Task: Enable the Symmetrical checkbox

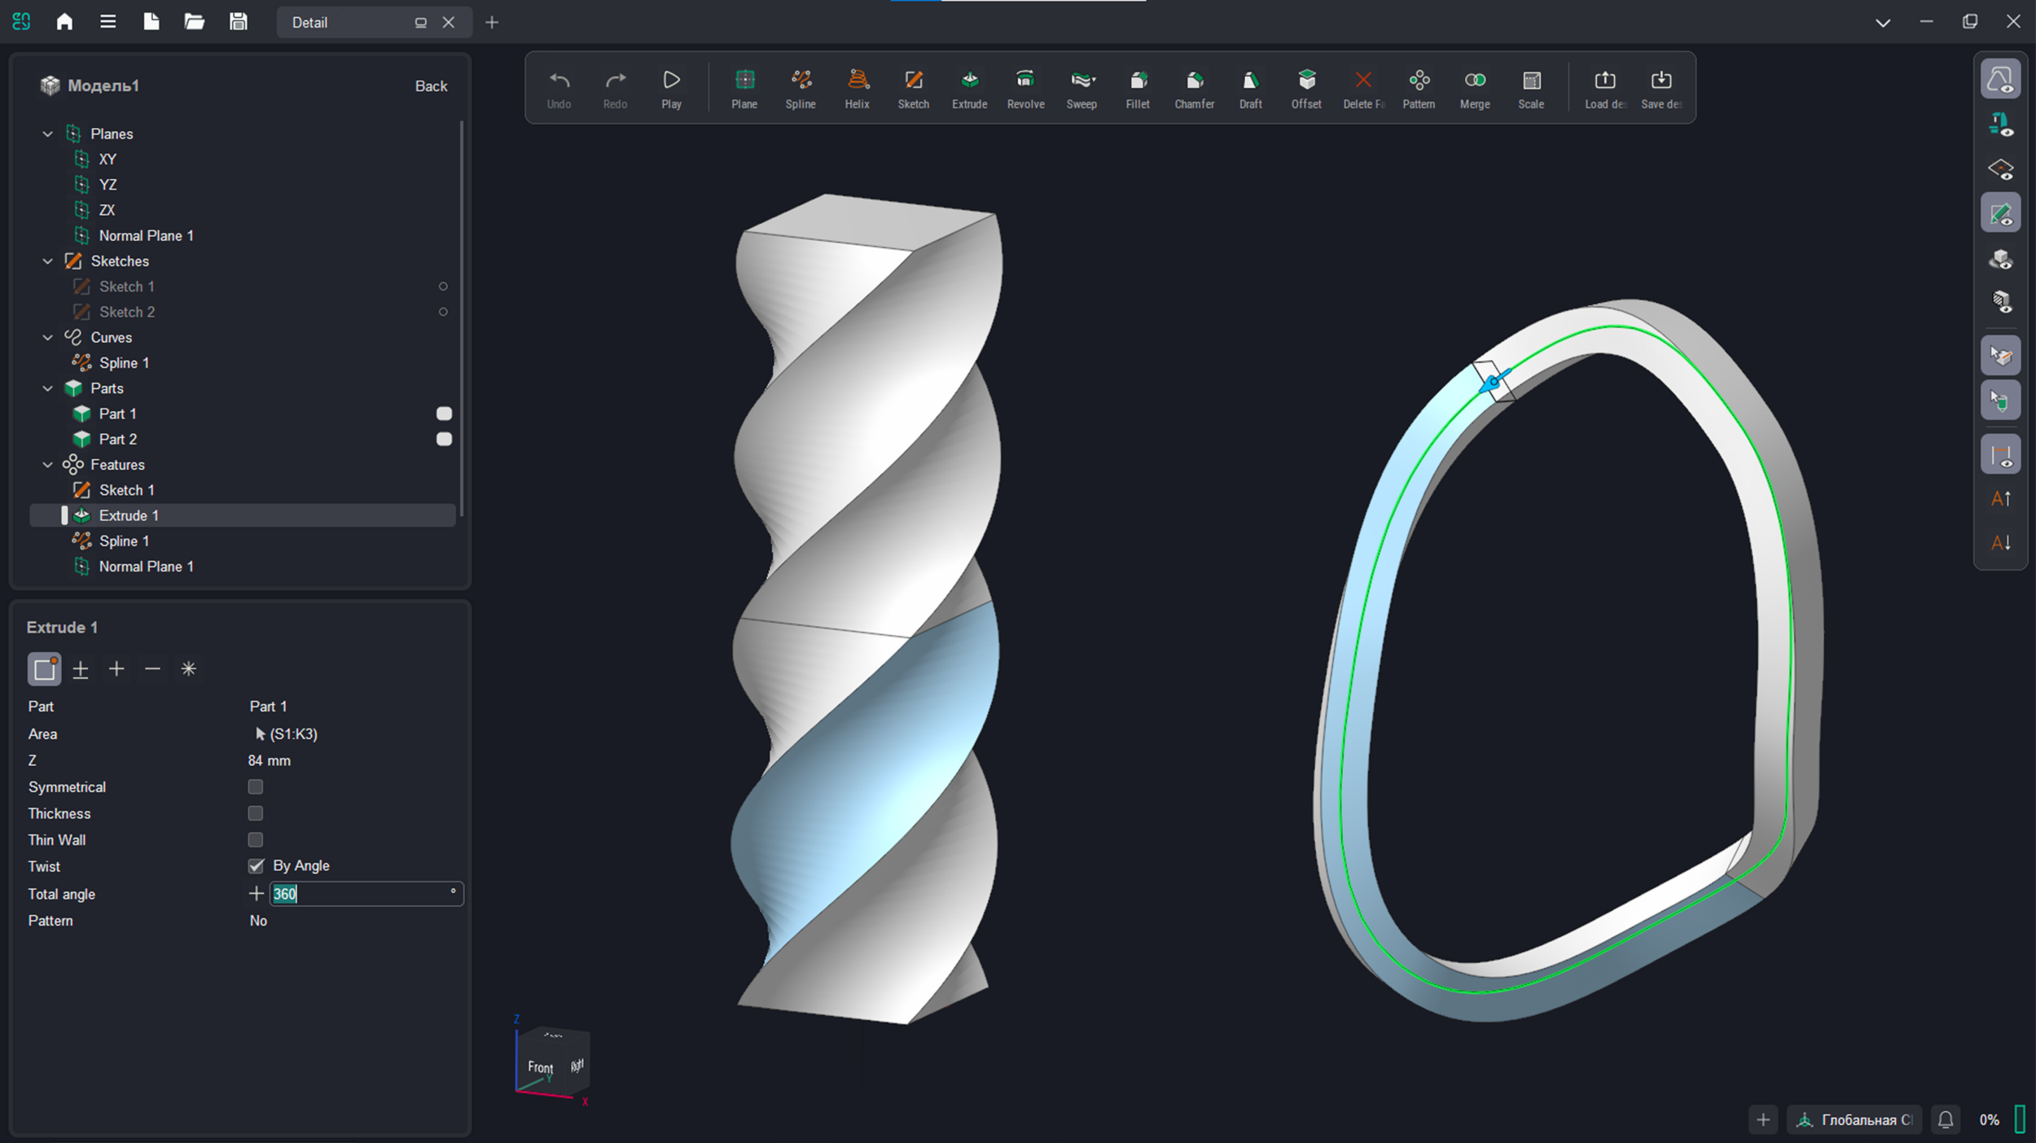Action: tap(256, 786)
